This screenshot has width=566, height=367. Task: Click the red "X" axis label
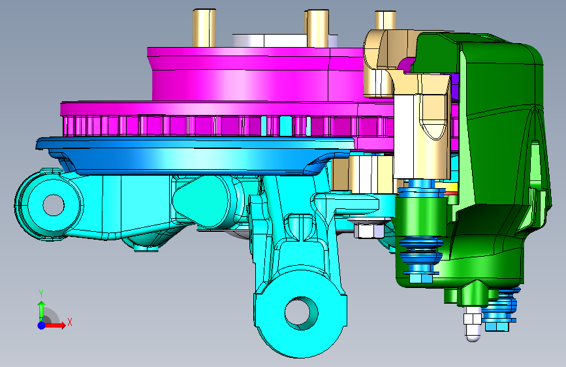[x=70, y=322]
